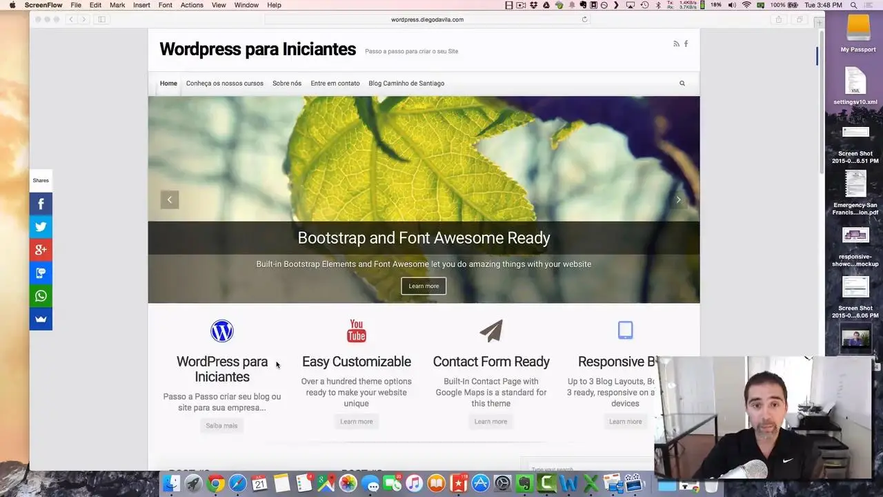The height and width of the screenshot is (497, 883).
Task: Click the SumoMe crown icon in sidebar
Action: coord(41,319)
